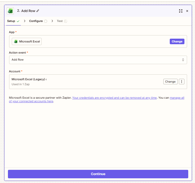Close the Add Row step panel
Viewport: 195px width, 183px height.
[187, 11]
